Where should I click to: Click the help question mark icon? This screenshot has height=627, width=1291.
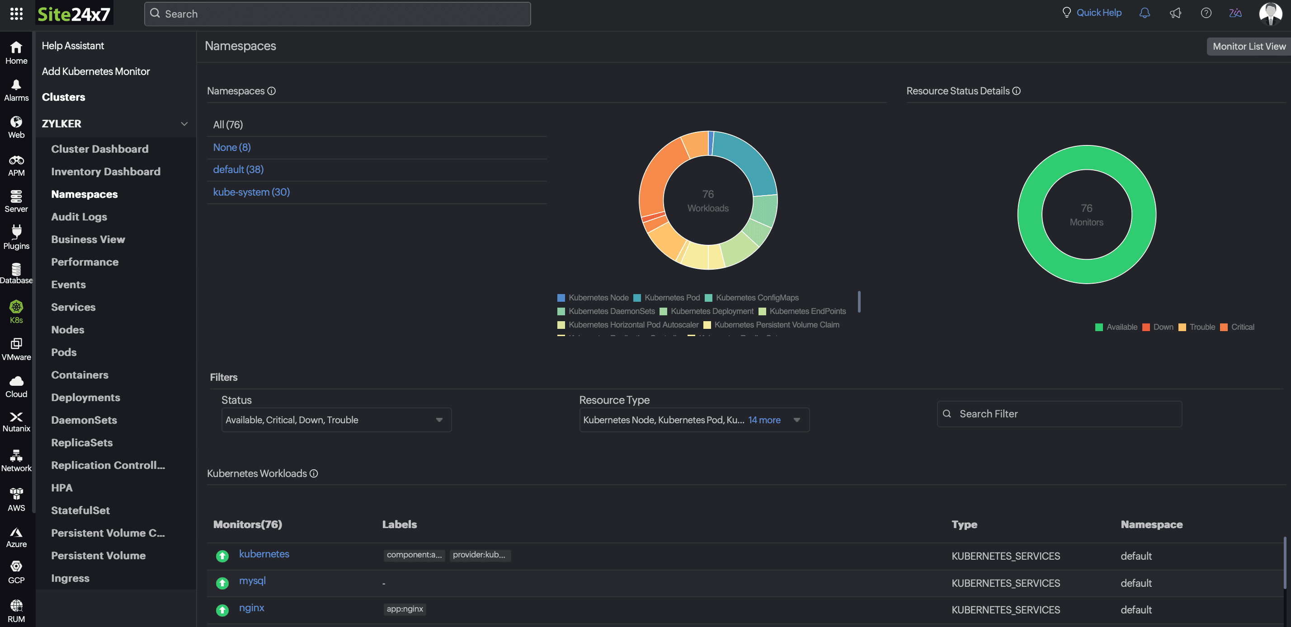coord(1206,13)
